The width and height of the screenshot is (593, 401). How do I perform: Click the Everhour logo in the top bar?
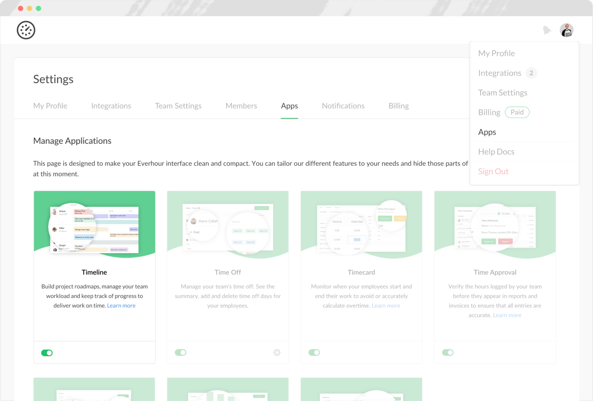tap(26, 30)
